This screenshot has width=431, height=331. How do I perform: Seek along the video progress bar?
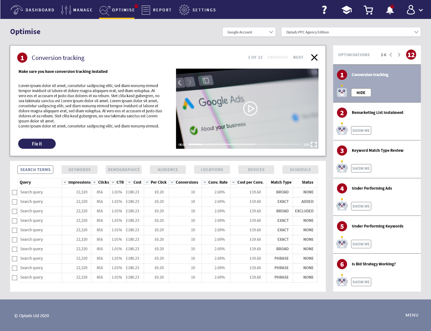245,145
